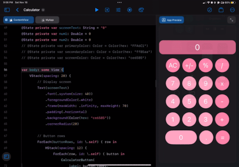
Task: Toggle the sidebar panel icon
Action: coord(7,10)
